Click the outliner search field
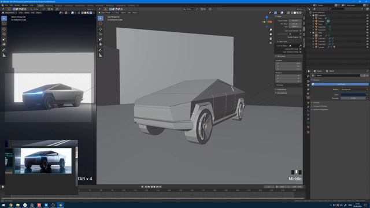370x208 pixels. (336, 9)
